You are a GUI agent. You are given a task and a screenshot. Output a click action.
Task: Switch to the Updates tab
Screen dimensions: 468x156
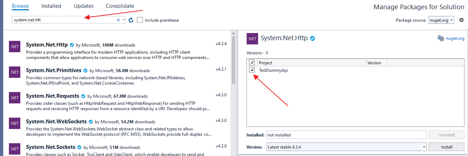click(83, 6)
